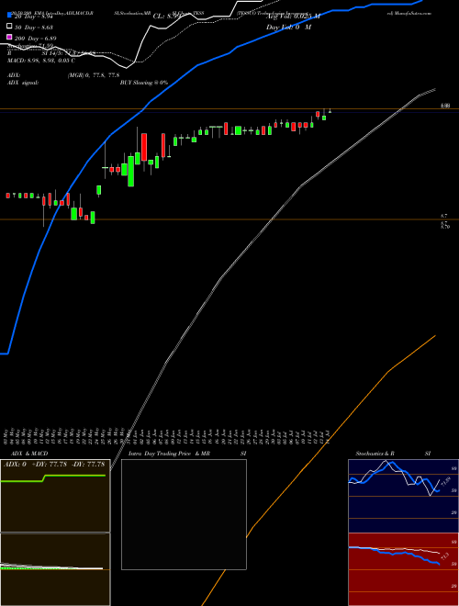Click the 'Avg Vol: 0.025 M' label
The height and width of the screenshot is (606, 459).
coord(293,17)
